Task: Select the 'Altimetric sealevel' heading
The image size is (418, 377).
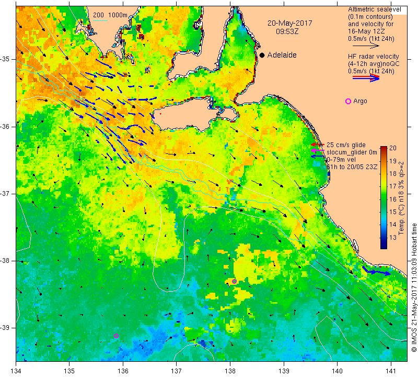Action: (x=375, y=9)
